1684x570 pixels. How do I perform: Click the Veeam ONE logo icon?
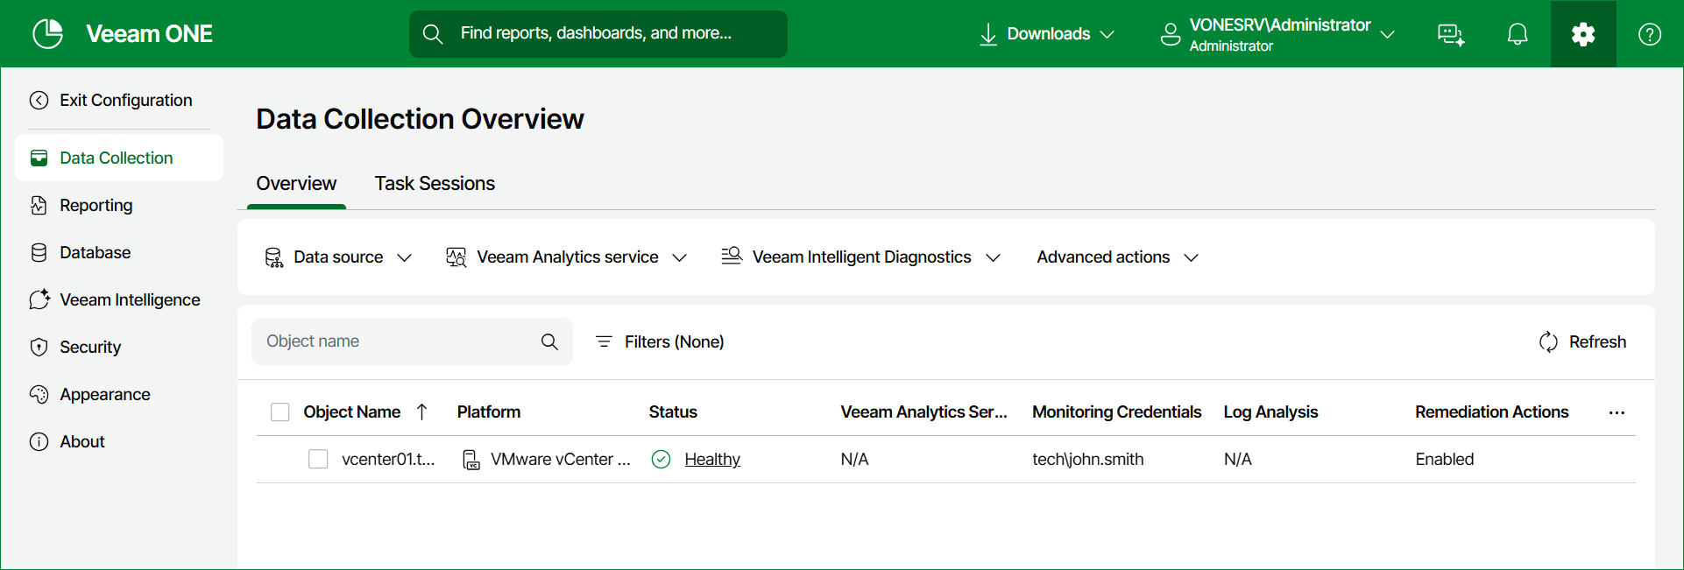[x=47, y=34]
